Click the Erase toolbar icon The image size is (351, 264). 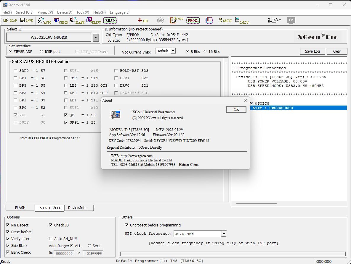177,20
